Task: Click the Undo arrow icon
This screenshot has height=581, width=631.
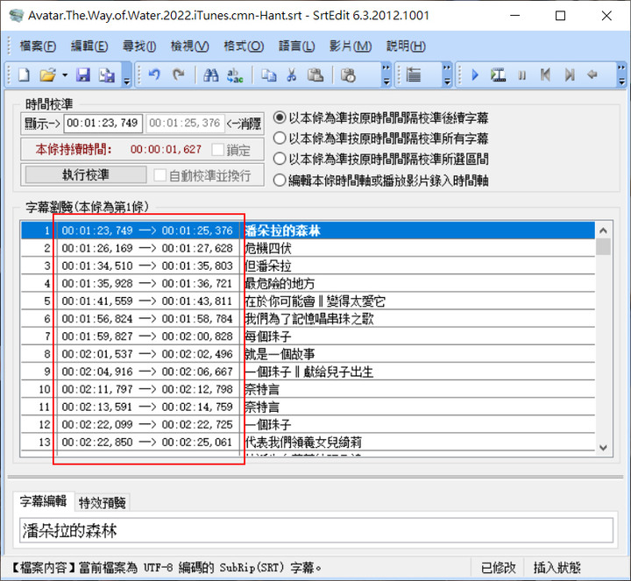Action: point(154,74)
